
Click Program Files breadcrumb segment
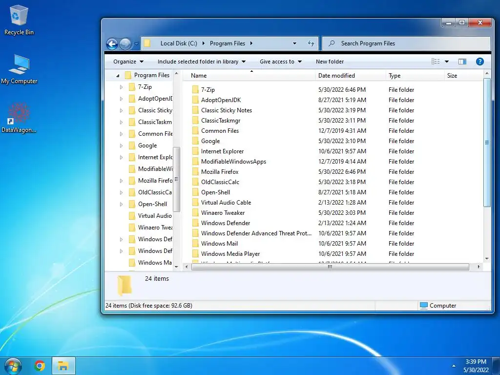point(228,43)
